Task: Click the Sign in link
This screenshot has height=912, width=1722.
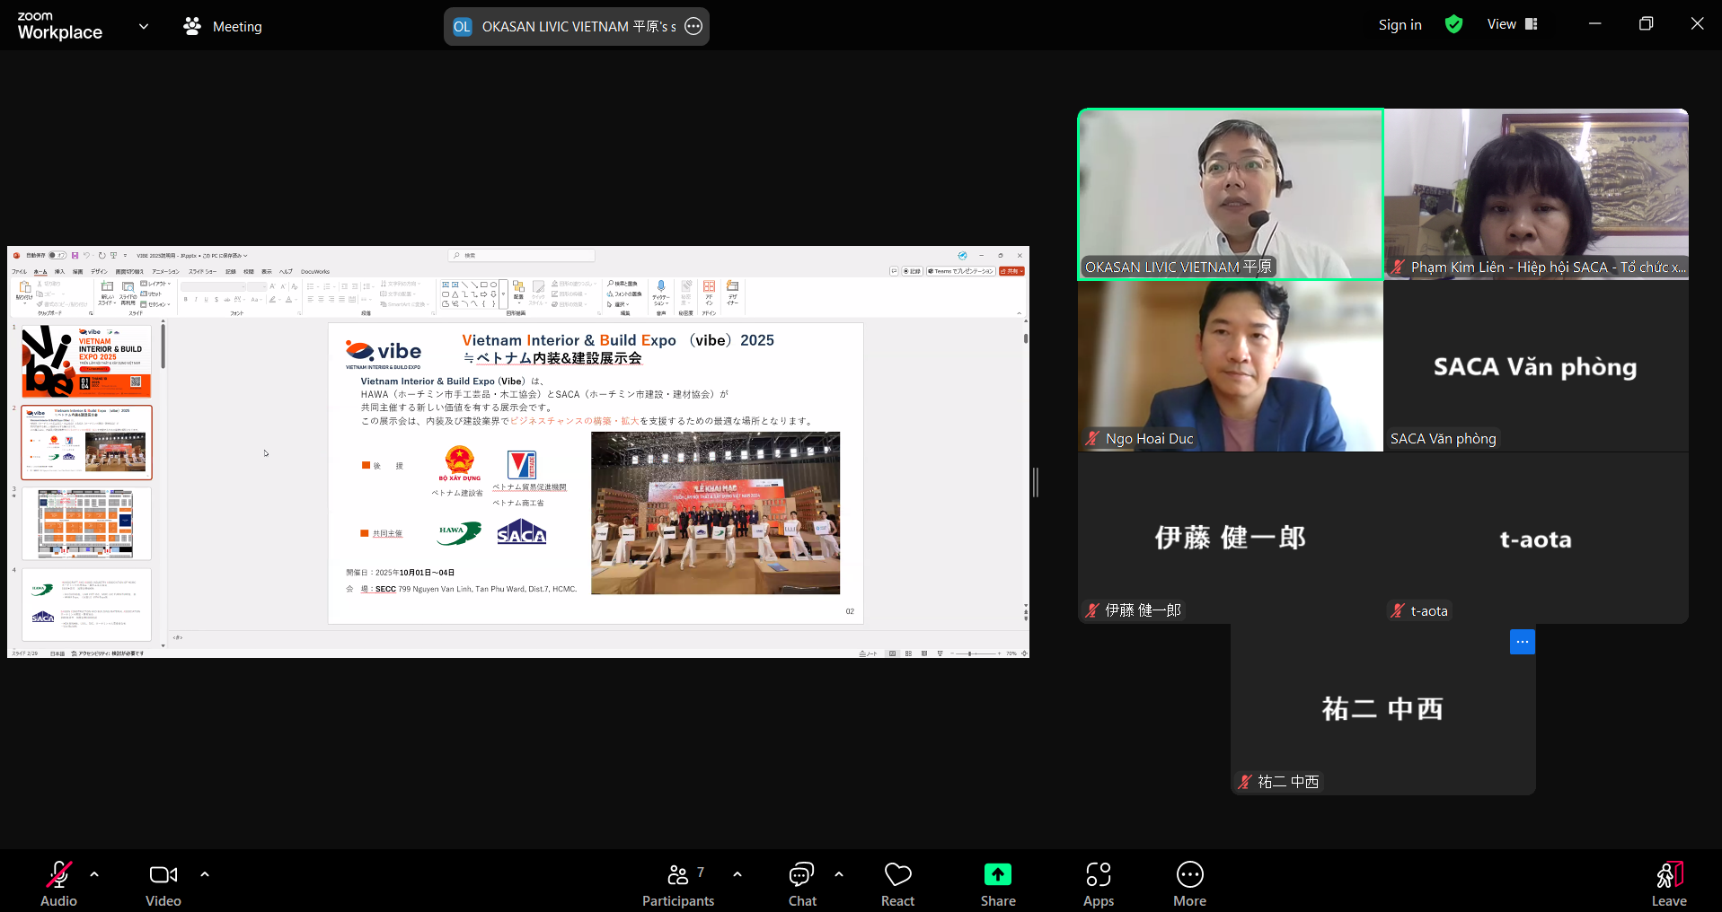Action: pyautogui.click(x=1400, y=25)
